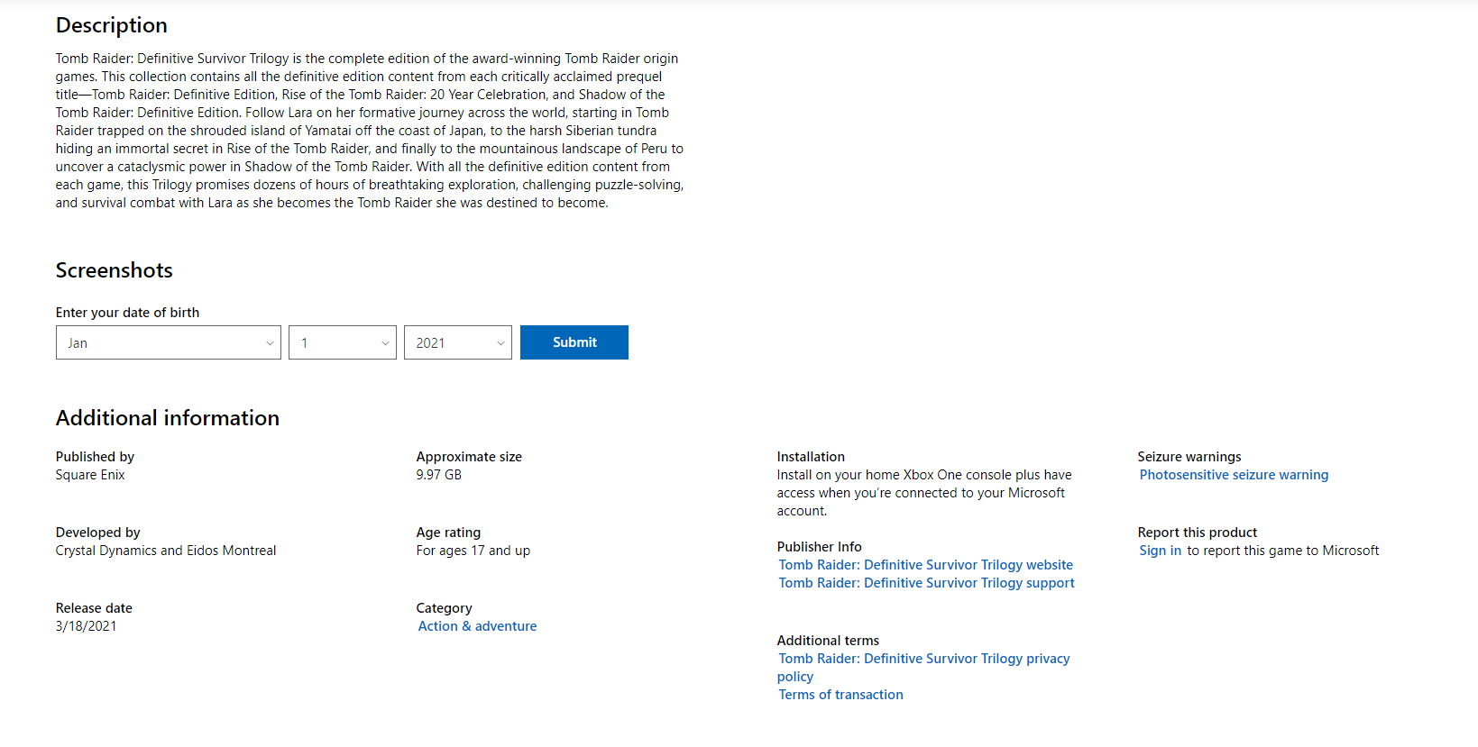
Task: Visit the Definitive Survivor Trilogy website link
Action: (926, 565)
